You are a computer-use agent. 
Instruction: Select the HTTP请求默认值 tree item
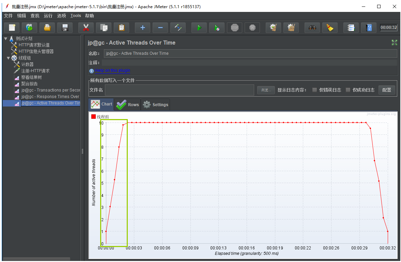pyautogui.click(x=34, y=45)
